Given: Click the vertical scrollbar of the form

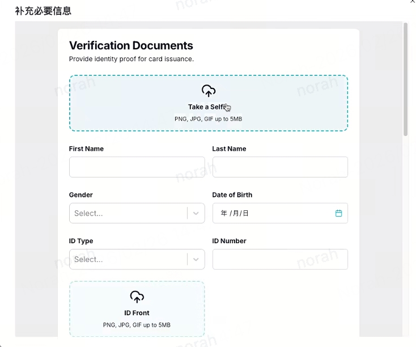Looking at the screenshot, I should [405, 79].
